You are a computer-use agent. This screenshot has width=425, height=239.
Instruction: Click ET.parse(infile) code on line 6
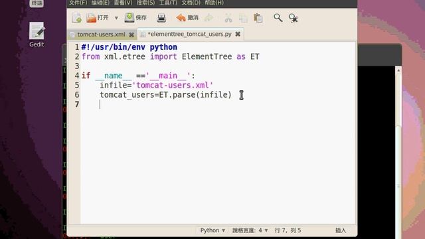tap(195, 95)
